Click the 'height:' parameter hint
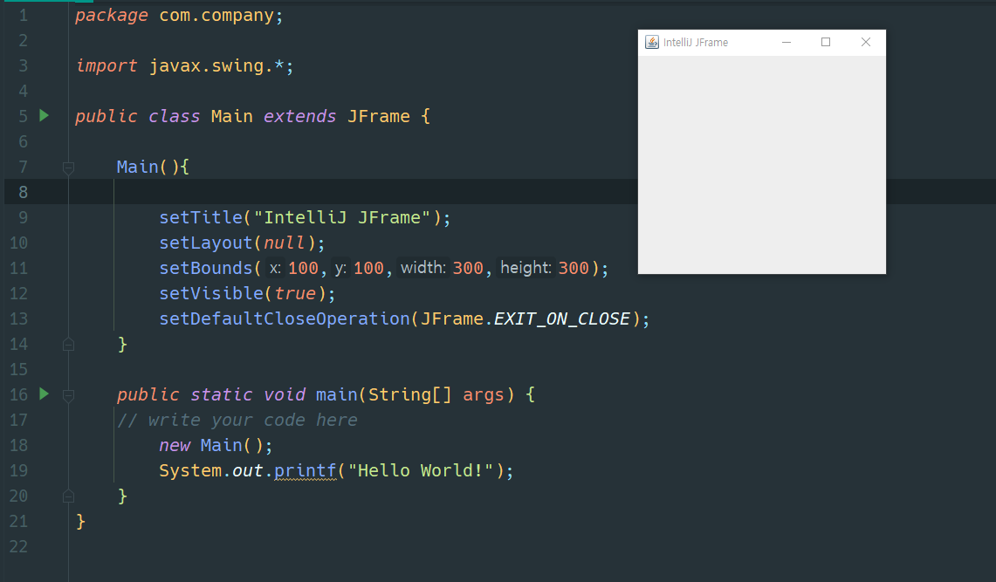 [x=525, y=268]
